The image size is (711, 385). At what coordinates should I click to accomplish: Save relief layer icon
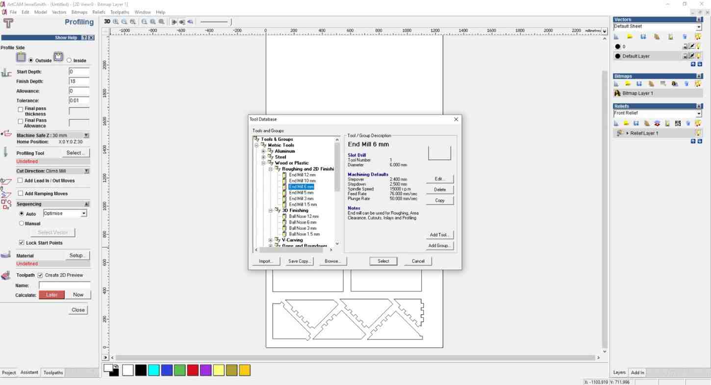(636, 124)
